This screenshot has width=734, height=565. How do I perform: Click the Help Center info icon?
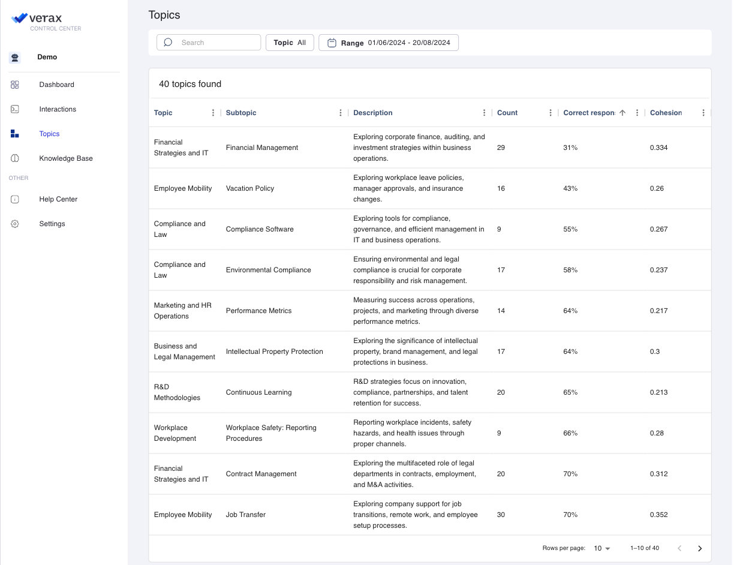[x=15, y=199]
